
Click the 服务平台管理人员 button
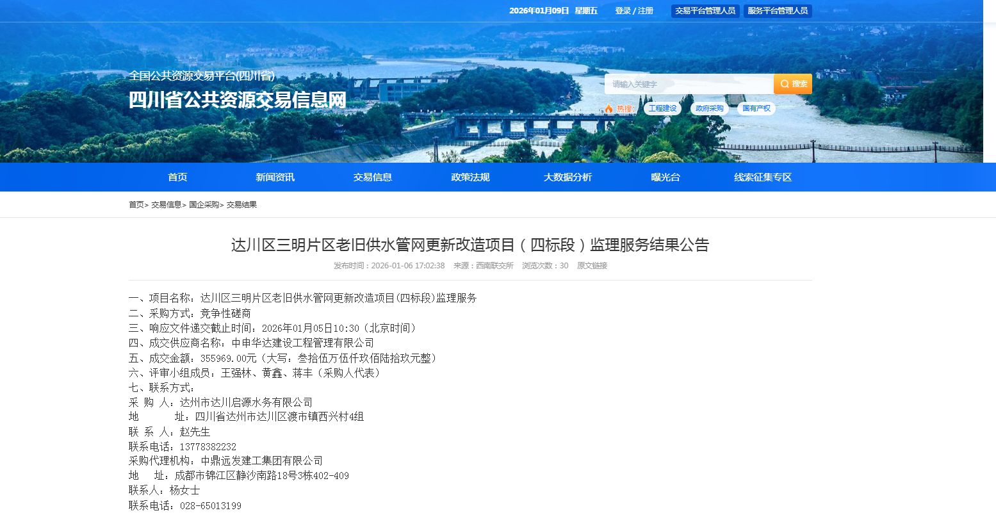point(778,11)
